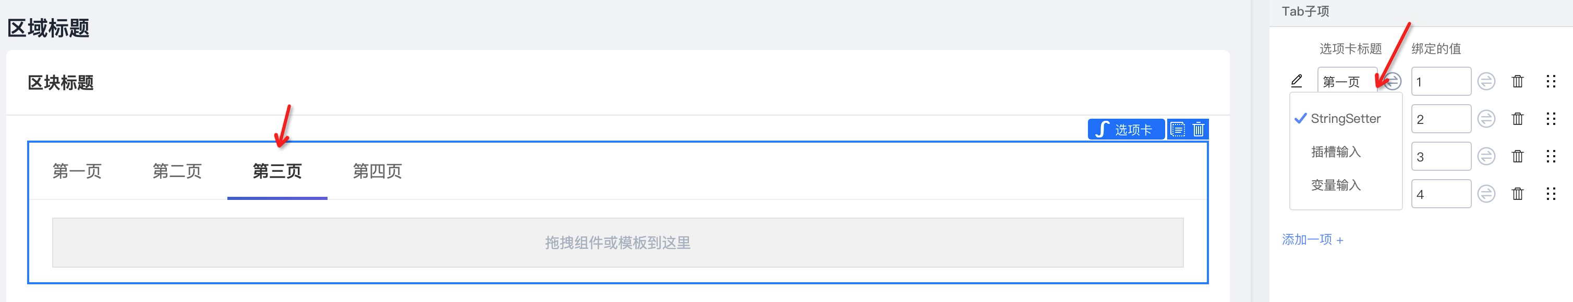
Task: Delete the tab item with value 2
Action: [x=1517, y=119]
